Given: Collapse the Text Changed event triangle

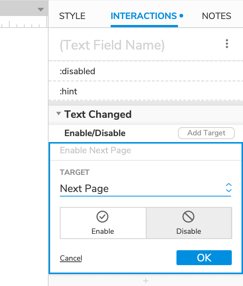Looking at the screenshot, I should coord(58,114).
